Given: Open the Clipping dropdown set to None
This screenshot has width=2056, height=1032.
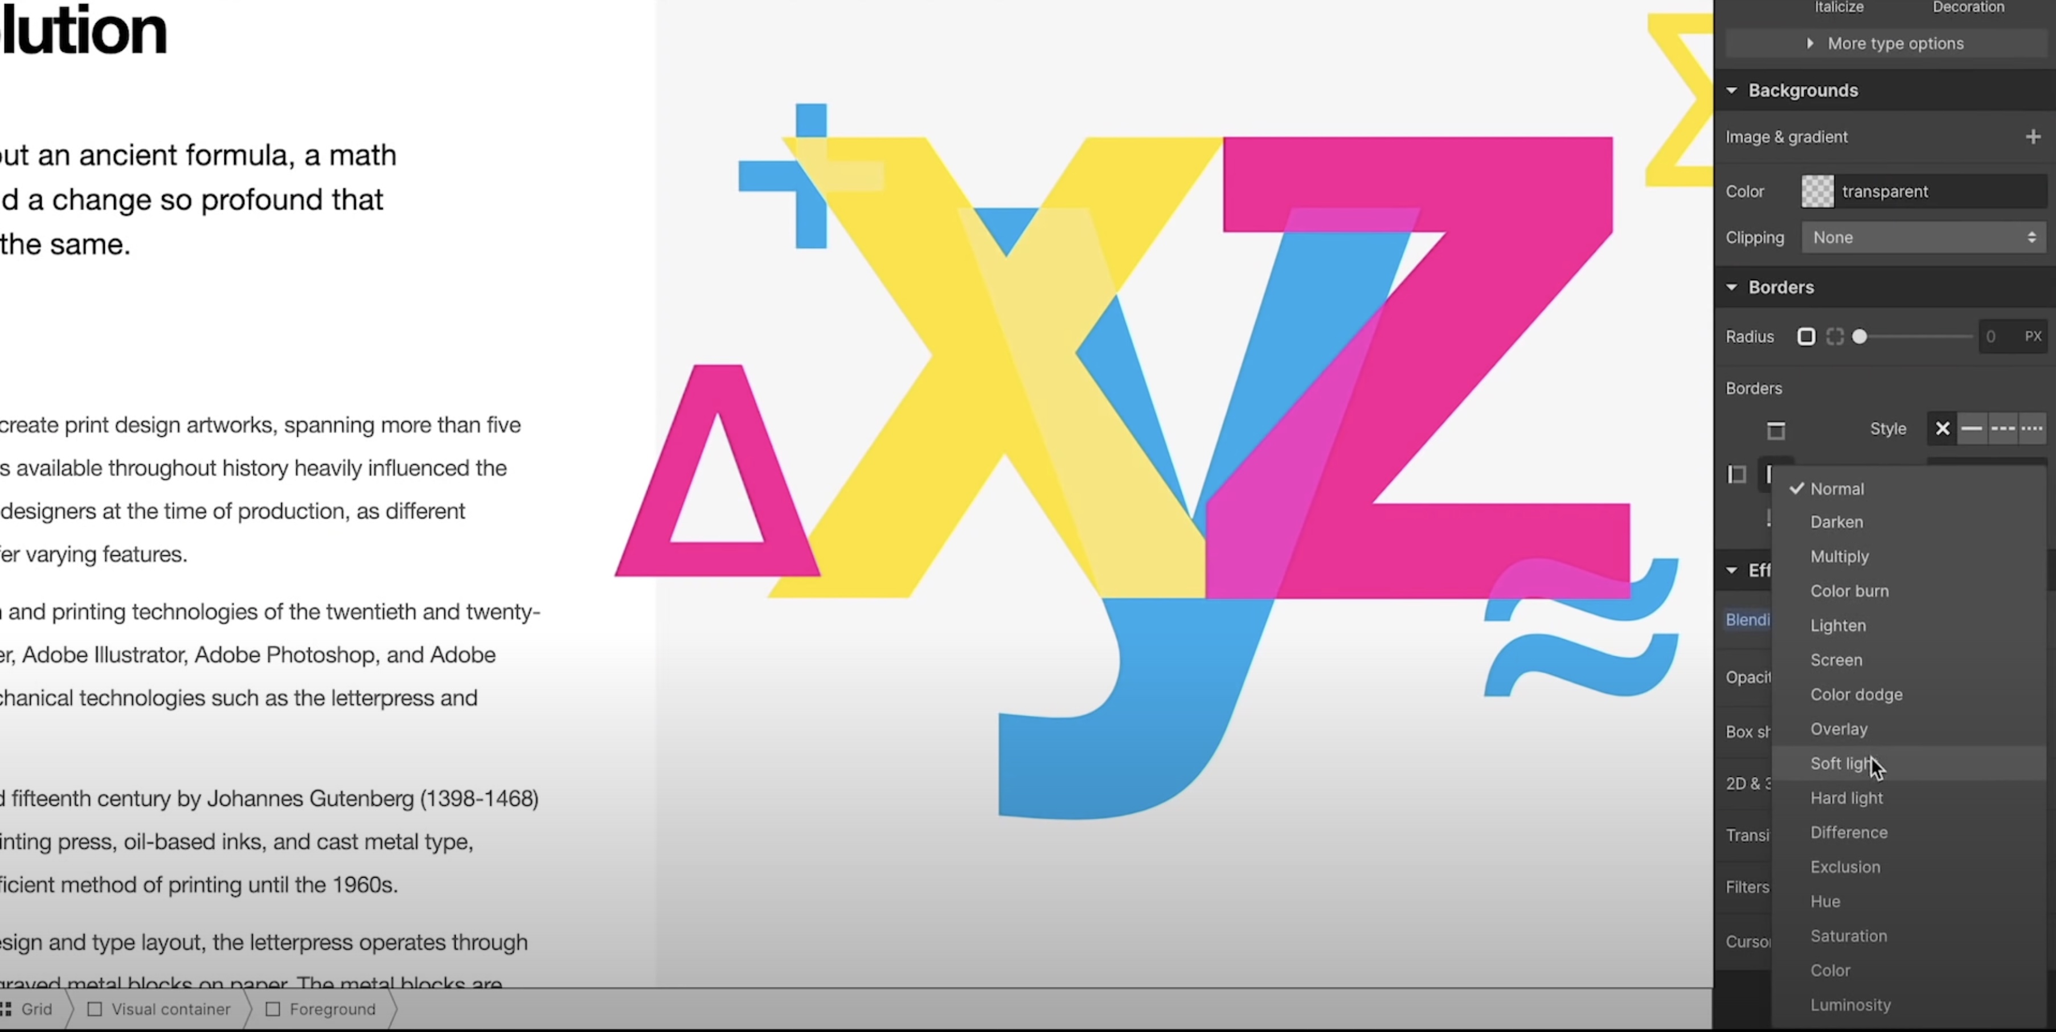Looking at the screenshot, I should pos(1923,237).
